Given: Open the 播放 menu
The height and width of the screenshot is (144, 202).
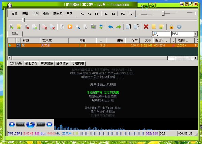Looking at the screenshot, I should 46,14.
